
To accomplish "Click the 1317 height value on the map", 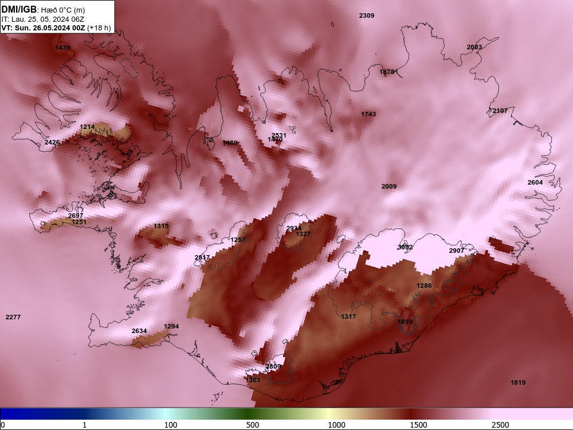I will point(348,316).
